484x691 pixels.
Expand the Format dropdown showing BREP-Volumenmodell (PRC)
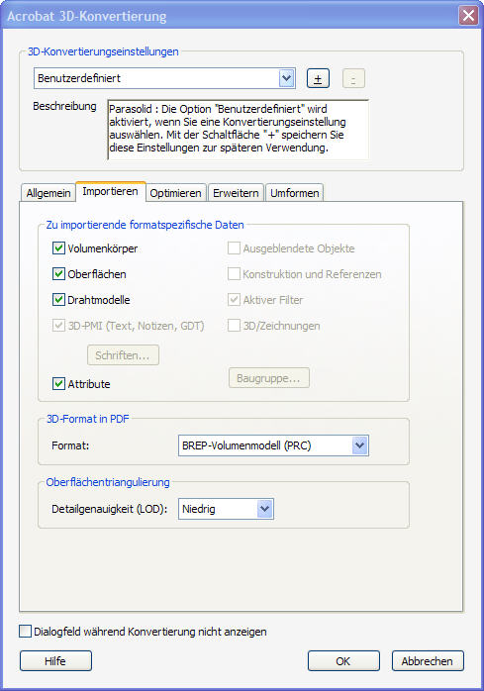coord(273,445)
